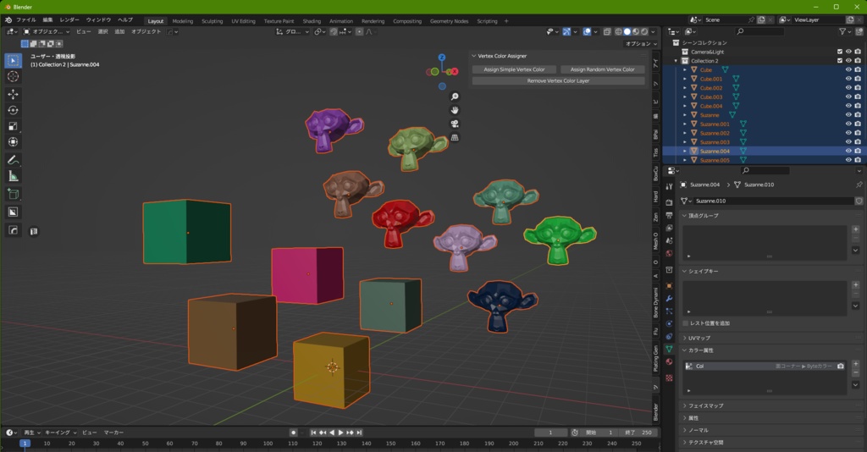Select the Cursor tool in the viewport toolbar
867x452 pixels.
coord(14,76)
